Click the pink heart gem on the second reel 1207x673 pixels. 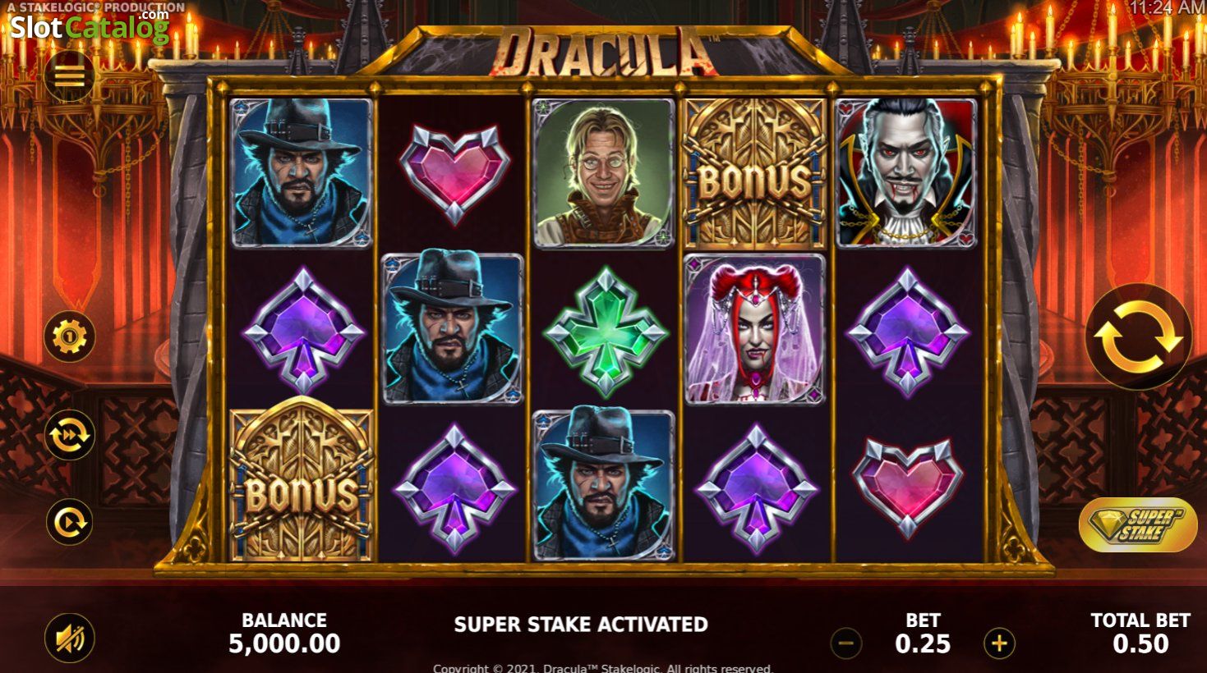tap(454, 173)
